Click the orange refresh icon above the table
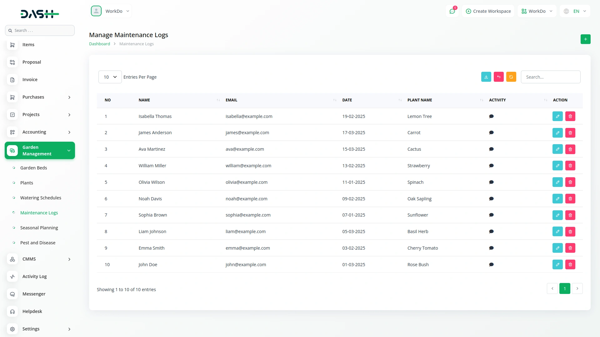Screen dimensions: 600x337 511,77
